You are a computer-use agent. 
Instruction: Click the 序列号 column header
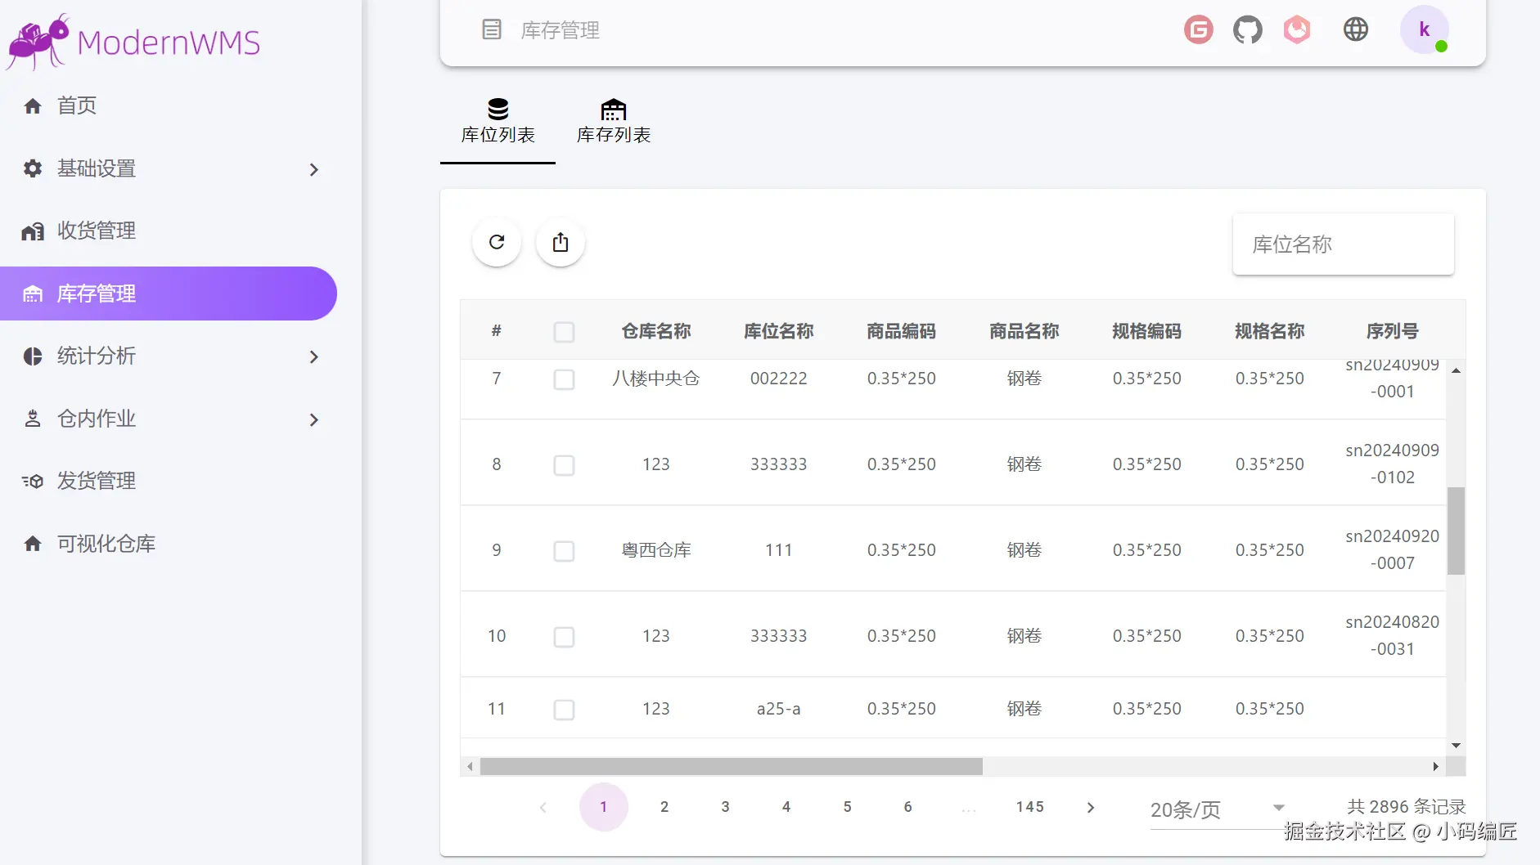1393,331
